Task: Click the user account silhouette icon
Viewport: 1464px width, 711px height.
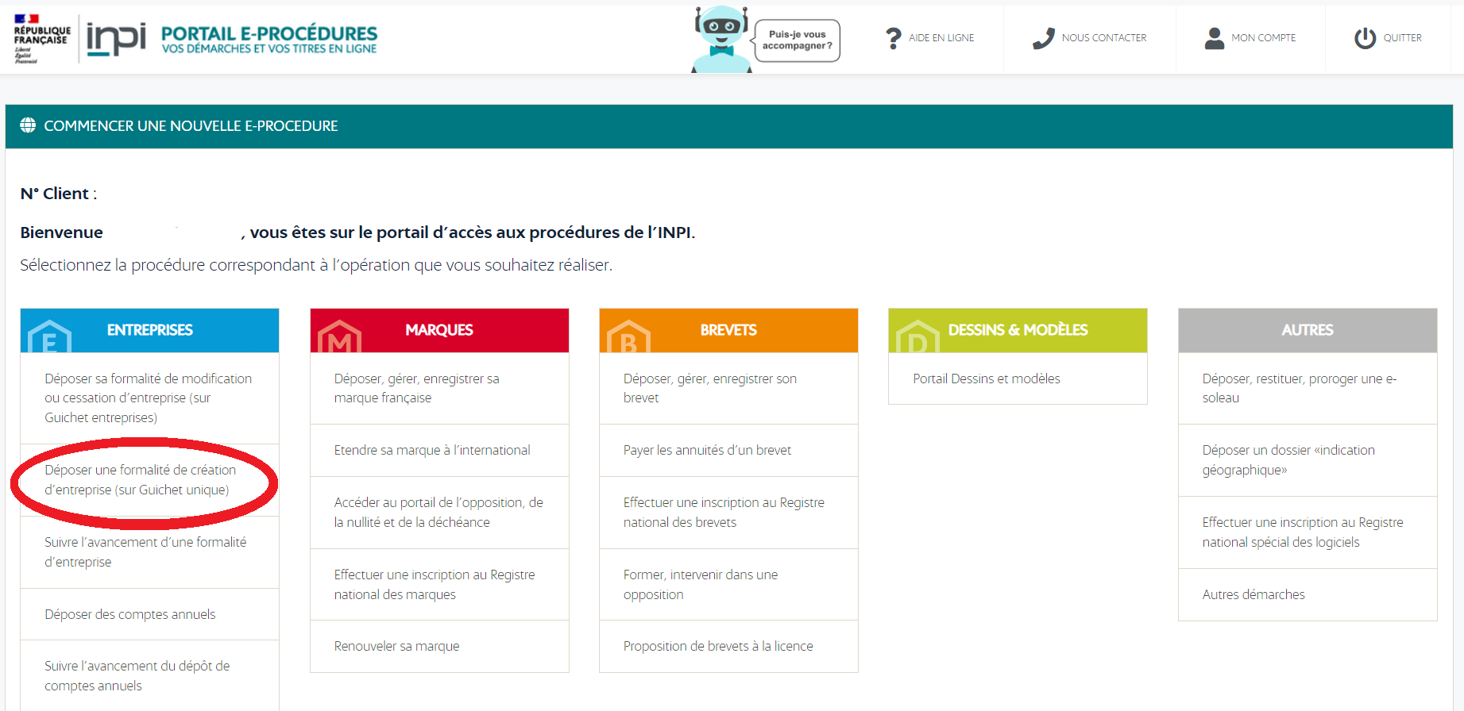Action: click(1214, 38)
